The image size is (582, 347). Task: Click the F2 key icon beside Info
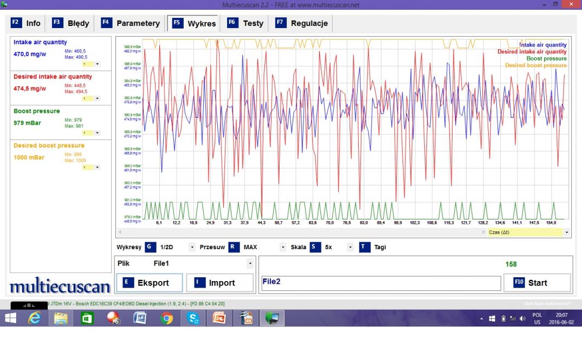coord(16,23)
